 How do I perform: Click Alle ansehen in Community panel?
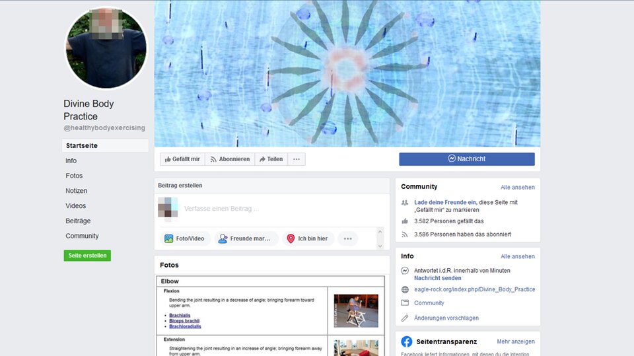[518, 188]
